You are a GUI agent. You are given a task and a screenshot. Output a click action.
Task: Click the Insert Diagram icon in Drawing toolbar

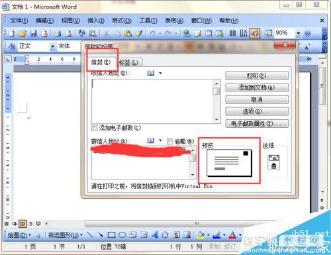click(x=165, y=234)
